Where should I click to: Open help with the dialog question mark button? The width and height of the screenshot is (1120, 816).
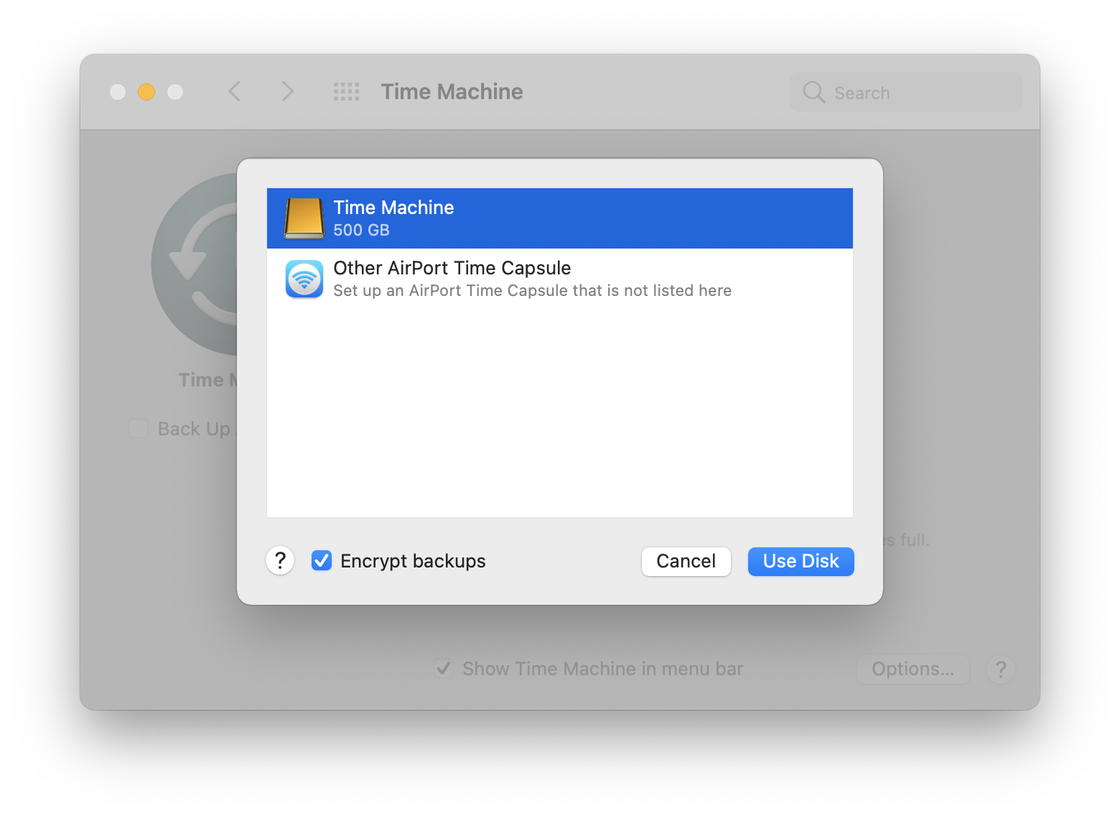(x=280, y=560)
